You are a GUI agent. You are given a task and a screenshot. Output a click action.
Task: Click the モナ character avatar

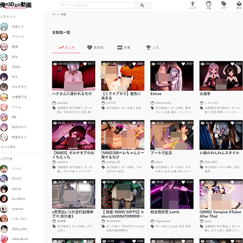tap(4, 77)
